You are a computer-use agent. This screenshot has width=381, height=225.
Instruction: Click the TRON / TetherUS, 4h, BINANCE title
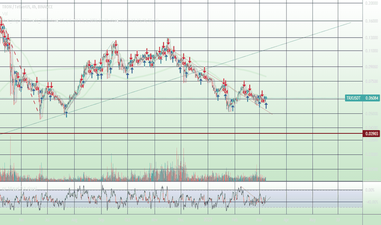[x=27, y=7]
